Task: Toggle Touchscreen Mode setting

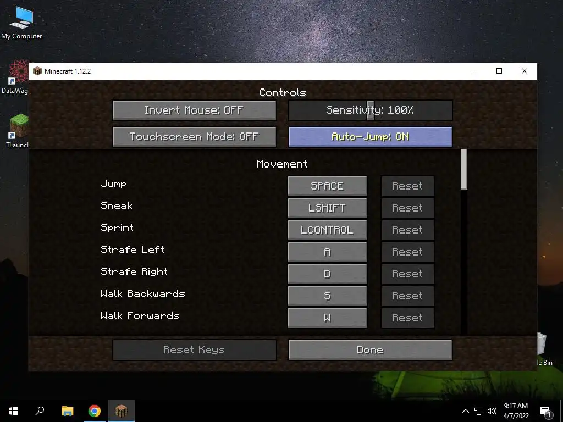Action: tap(195, 137)
